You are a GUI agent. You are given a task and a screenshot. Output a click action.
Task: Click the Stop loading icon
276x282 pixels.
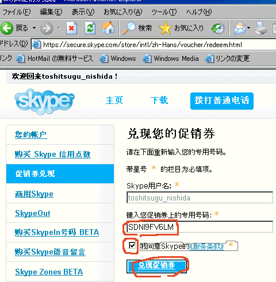71,28
